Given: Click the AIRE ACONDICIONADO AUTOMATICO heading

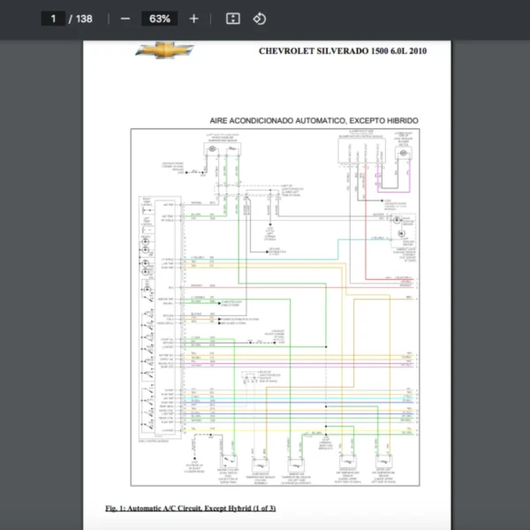Looking at the screenshot, I should [x=314, y=120].
